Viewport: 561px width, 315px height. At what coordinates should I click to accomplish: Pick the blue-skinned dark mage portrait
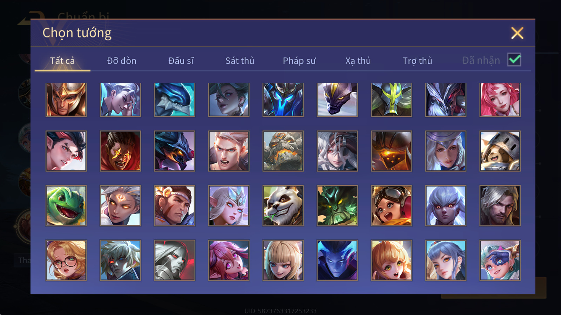tap(337, 260)
